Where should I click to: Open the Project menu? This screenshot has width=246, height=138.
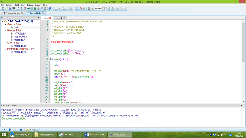(x=9, y=5)
